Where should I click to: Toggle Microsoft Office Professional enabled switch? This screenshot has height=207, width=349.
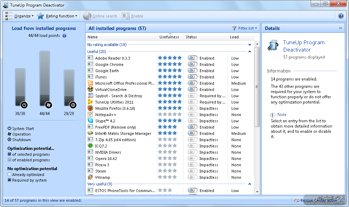(x=193, y=83)
